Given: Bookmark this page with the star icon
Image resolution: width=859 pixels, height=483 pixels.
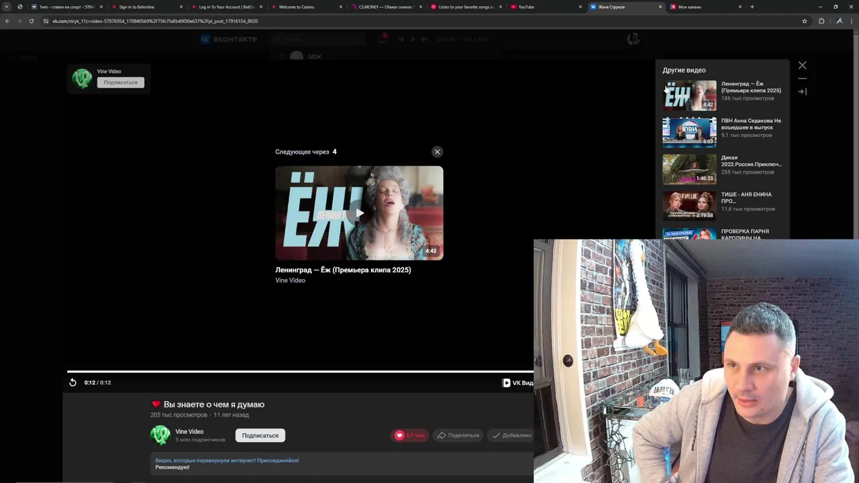Looking at the screenshot, I should [805, 21].
